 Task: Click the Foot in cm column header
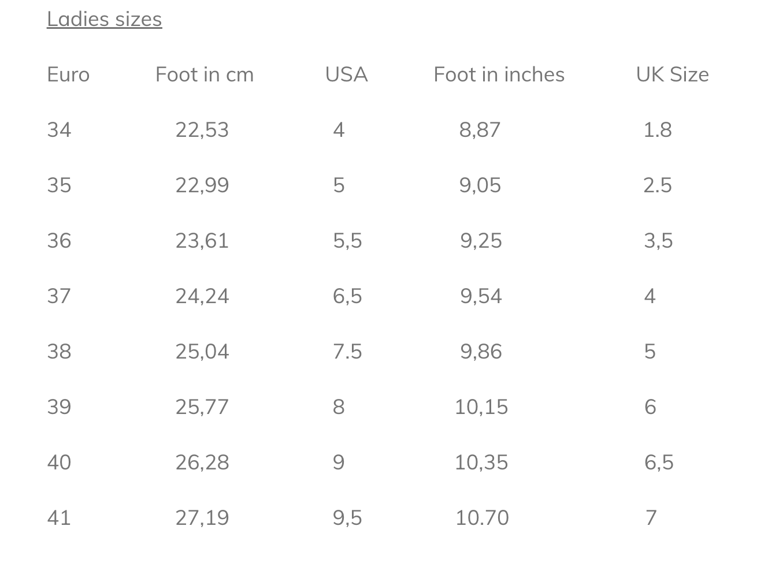[205, 74]
